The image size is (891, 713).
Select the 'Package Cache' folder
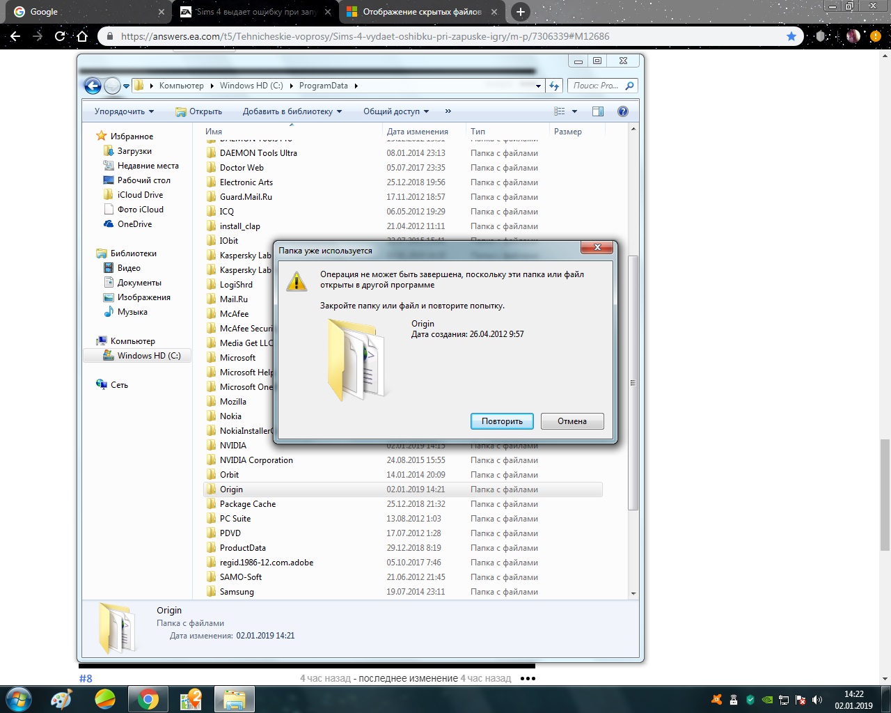[404, 504]
